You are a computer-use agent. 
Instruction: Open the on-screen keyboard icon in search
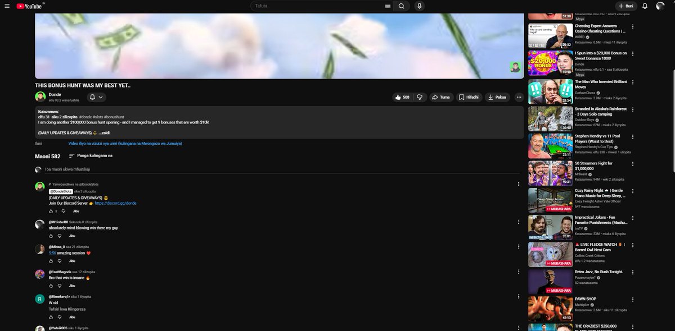pyautogui.click(x=387, y=6)
